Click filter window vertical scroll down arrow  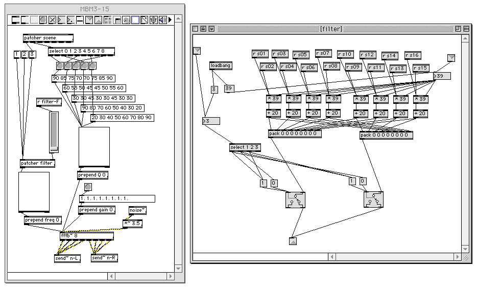[x=465, y=249]
